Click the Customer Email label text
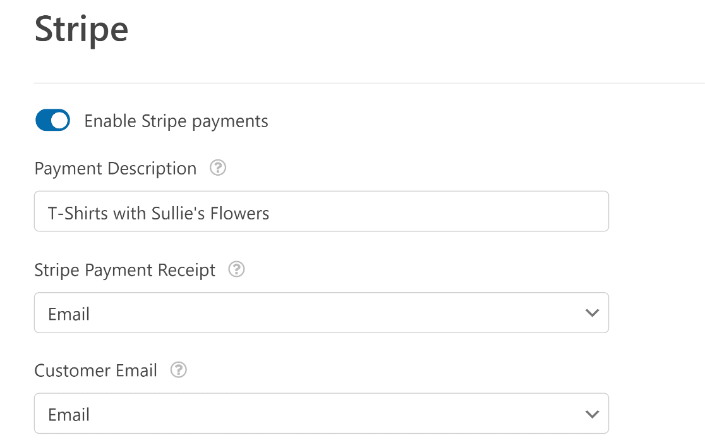 coord(96,370)
